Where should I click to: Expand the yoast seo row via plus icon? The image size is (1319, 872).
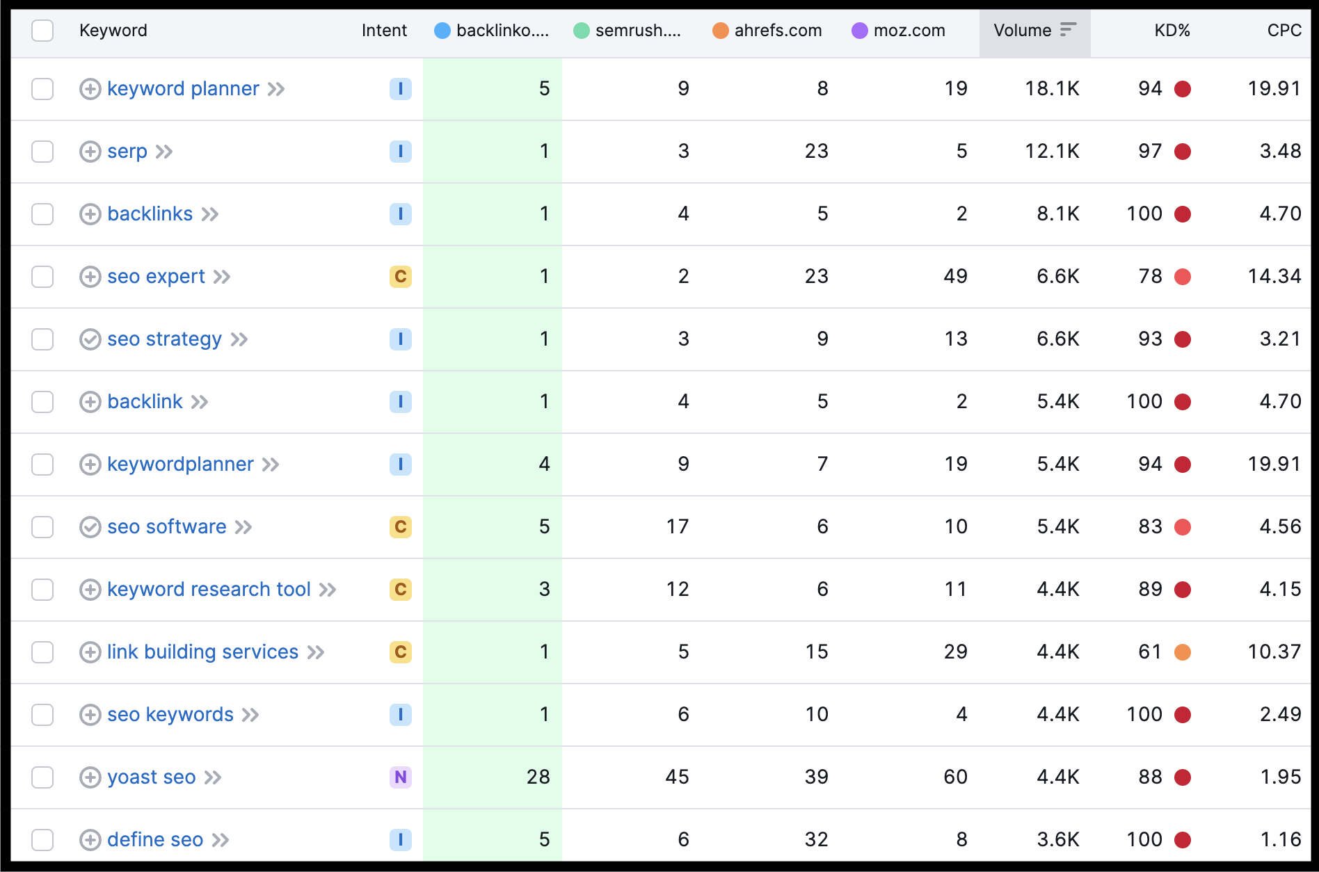(x=90, y=777)
